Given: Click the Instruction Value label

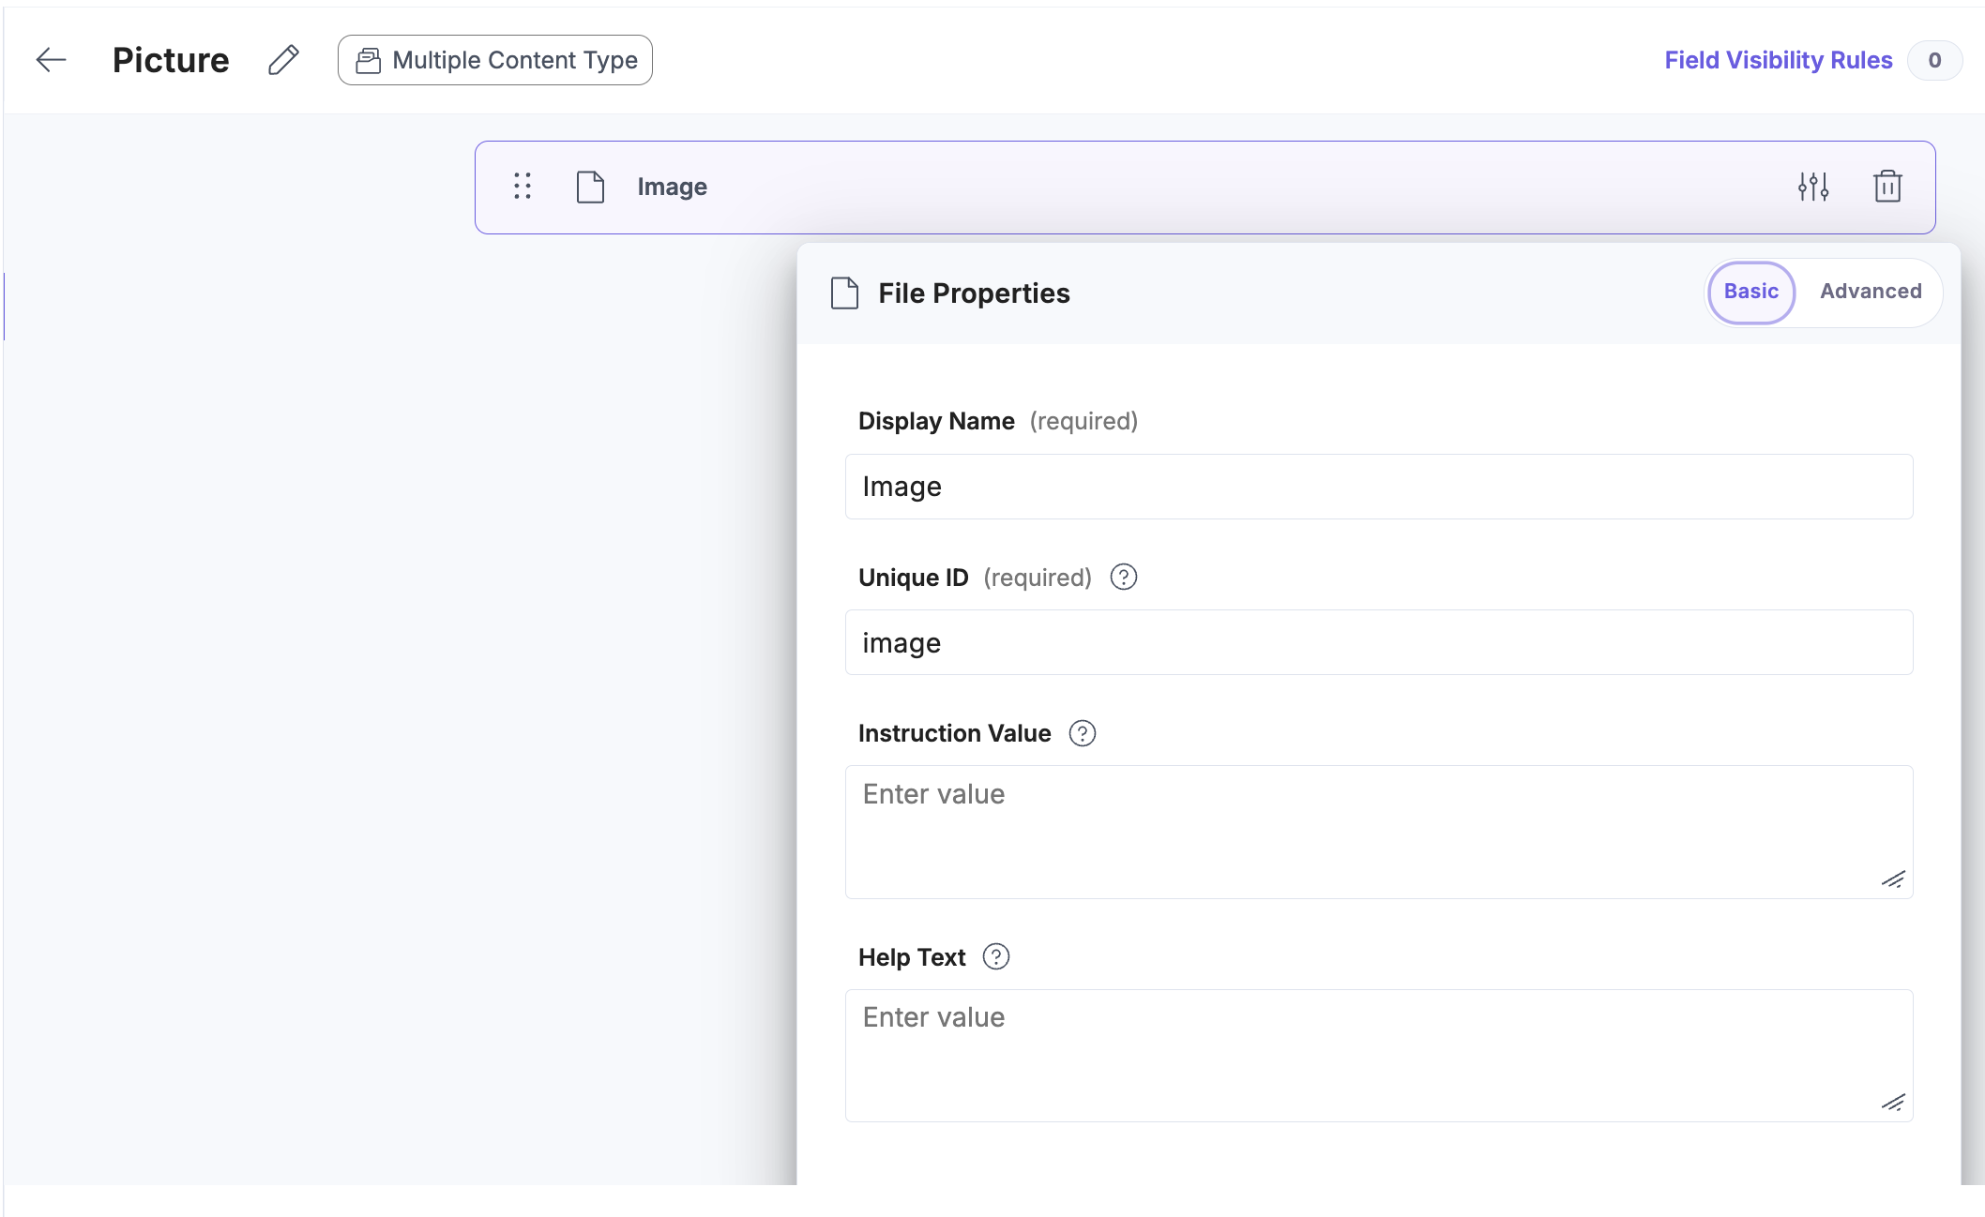Looking at the screenshot, I should point(954,733).
